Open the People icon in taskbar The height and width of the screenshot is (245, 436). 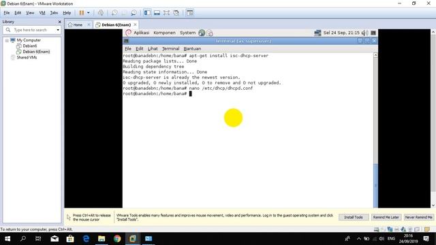[x=347, y=239]
